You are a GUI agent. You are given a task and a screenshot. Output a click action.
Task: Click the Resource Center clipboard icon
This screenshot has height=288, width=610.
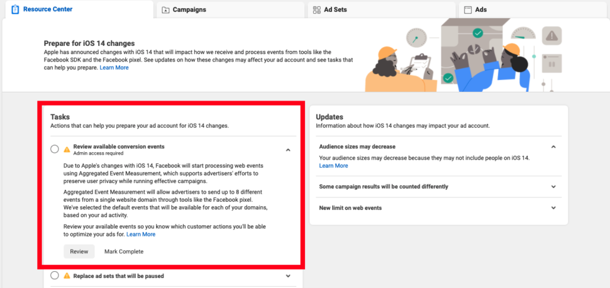pos(15,9)
